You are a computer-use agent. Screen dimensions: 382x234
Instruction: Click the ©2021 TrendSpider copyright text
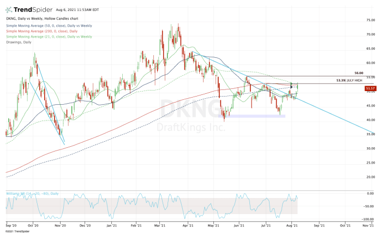point(17,231)
